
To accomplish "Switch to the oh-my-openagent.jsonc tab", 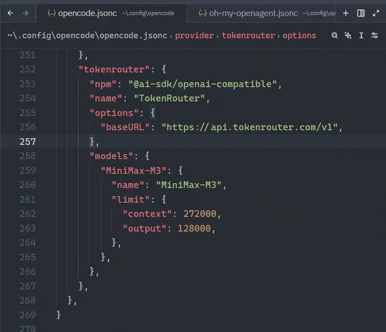I will [262, 13].
